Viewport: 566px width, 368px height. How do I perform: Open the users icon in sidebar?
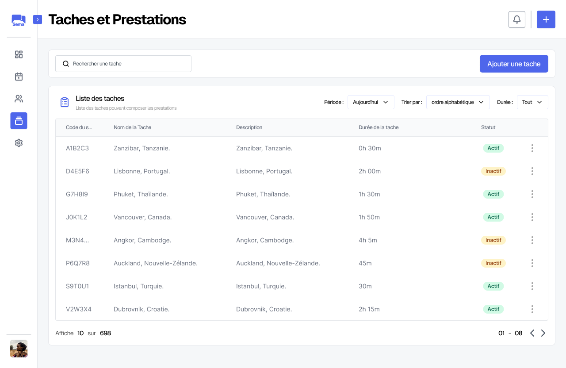(19, 99)
